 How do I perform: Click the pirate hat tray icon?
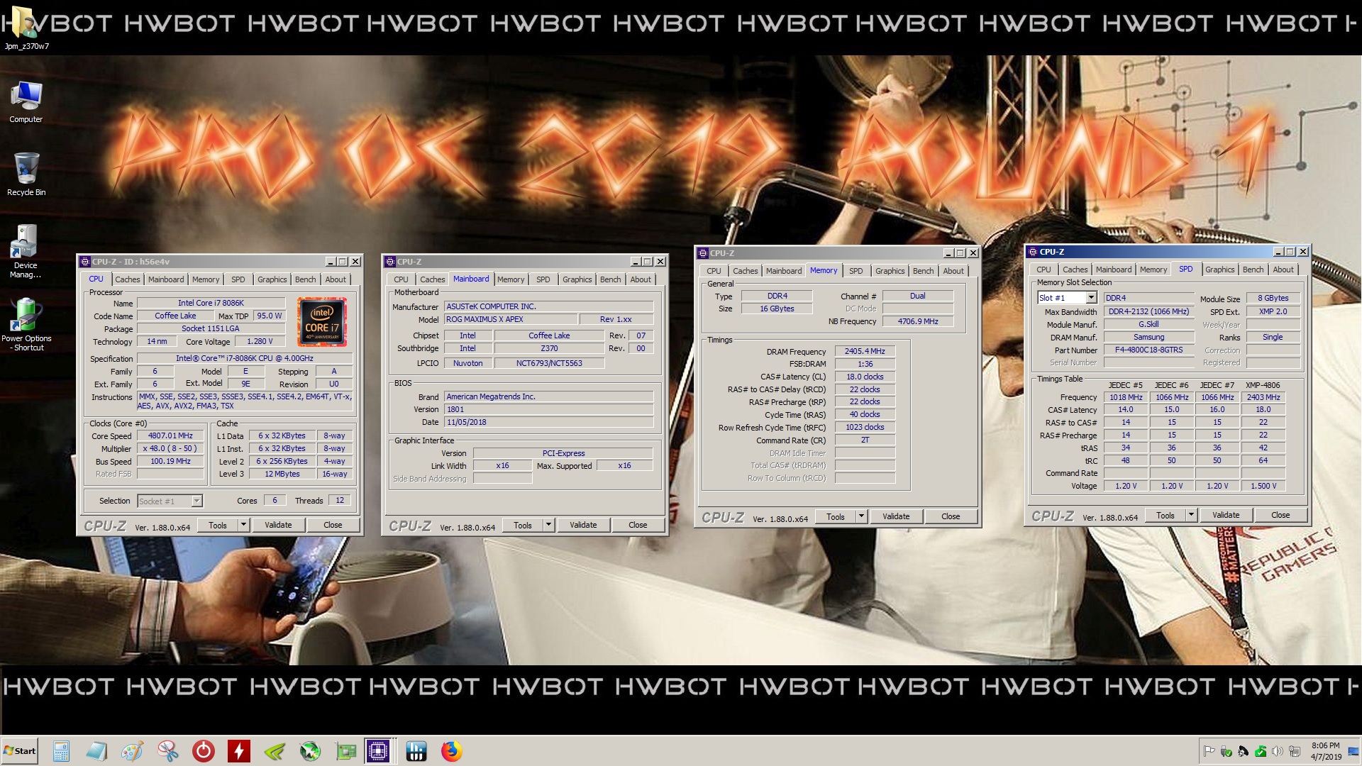[1244, 751]
